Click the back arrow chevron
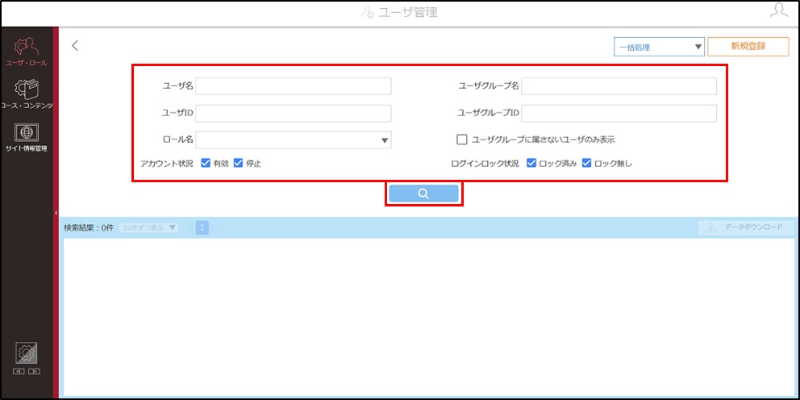This screenshot has height=400, width=800. click(x=75, y=45)
